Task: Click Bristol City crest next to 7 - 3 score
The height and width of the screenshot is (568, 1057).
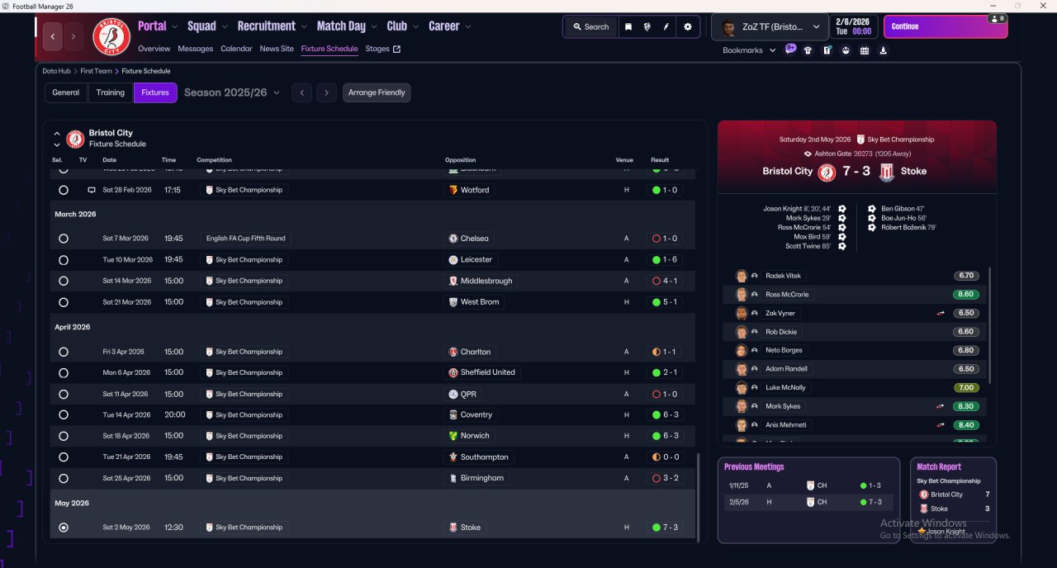Action: (x=827, y=172)
